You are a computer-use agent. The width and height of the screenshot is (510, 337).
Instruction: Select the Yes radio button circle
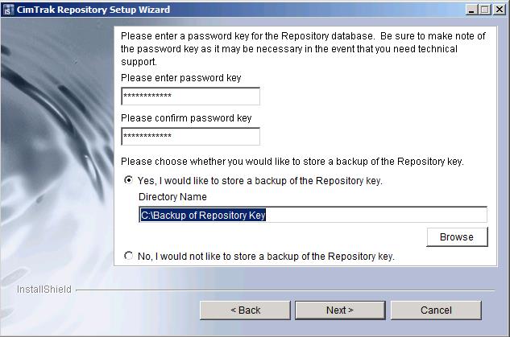click(x=129, y=180)
